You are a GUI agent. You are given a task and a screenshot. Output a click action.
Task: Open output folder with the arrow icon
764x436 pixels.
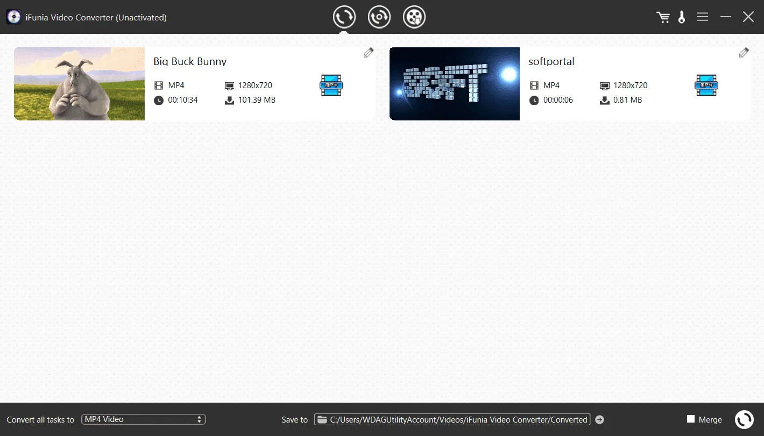tap(599, 419)
